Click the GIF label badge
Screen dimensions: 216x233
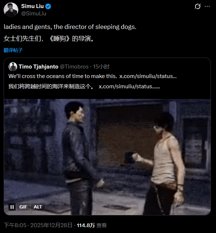pyautogui.click(x=23, y=207)
